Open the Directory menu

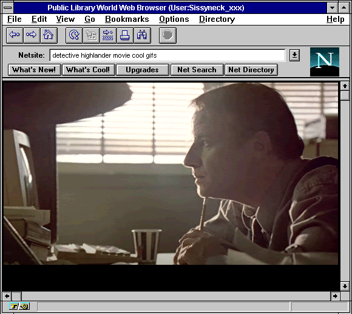point(217,19)
